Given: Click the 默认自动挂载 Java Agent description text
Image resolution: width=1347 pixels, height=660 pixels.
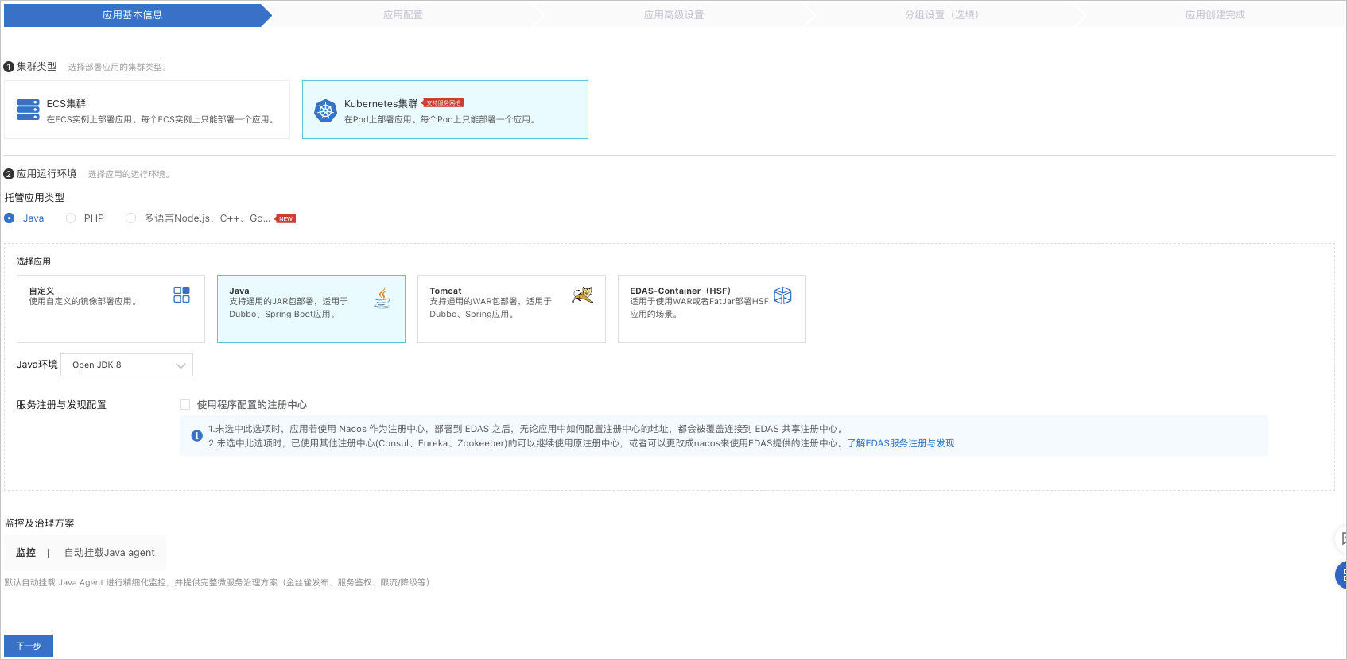Looking at the screenshot, I should (217, 583).
